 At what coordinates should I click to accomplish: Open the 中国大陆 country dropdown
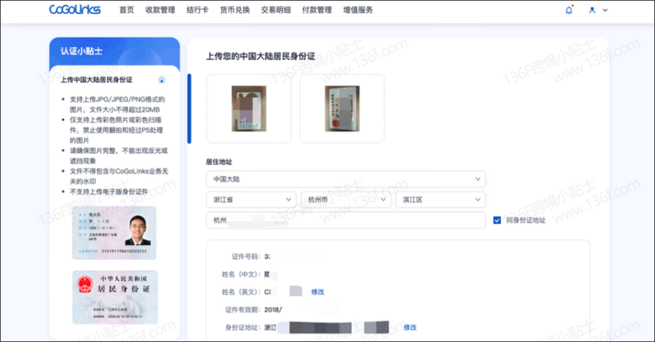346,179
